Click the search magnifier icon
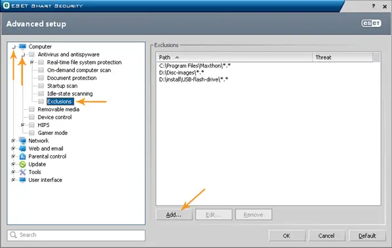392x248 pixels. pyautogui.click(x=13, y=235)
